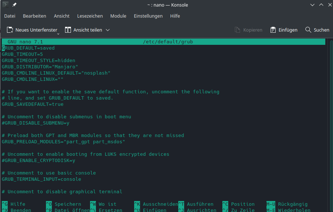Paste text using the Einfügen button
The height and width of the screenshot is (212, 333).
(x=284, y=30)
